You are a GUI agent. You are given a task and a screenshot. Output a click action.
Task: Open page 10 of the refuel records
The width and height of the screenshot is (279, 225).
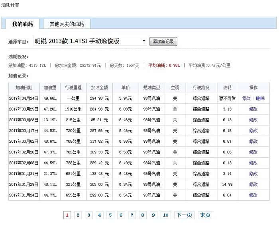[x=166, y=215]
